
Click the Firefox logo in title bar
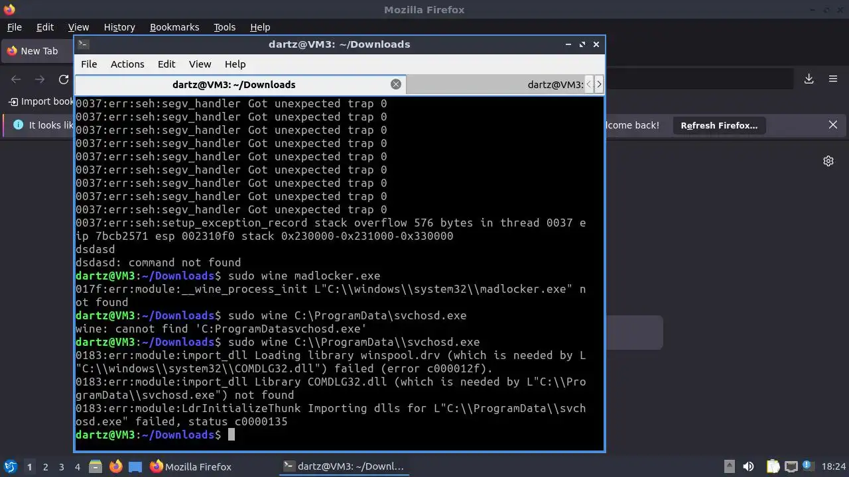point(9,10)
